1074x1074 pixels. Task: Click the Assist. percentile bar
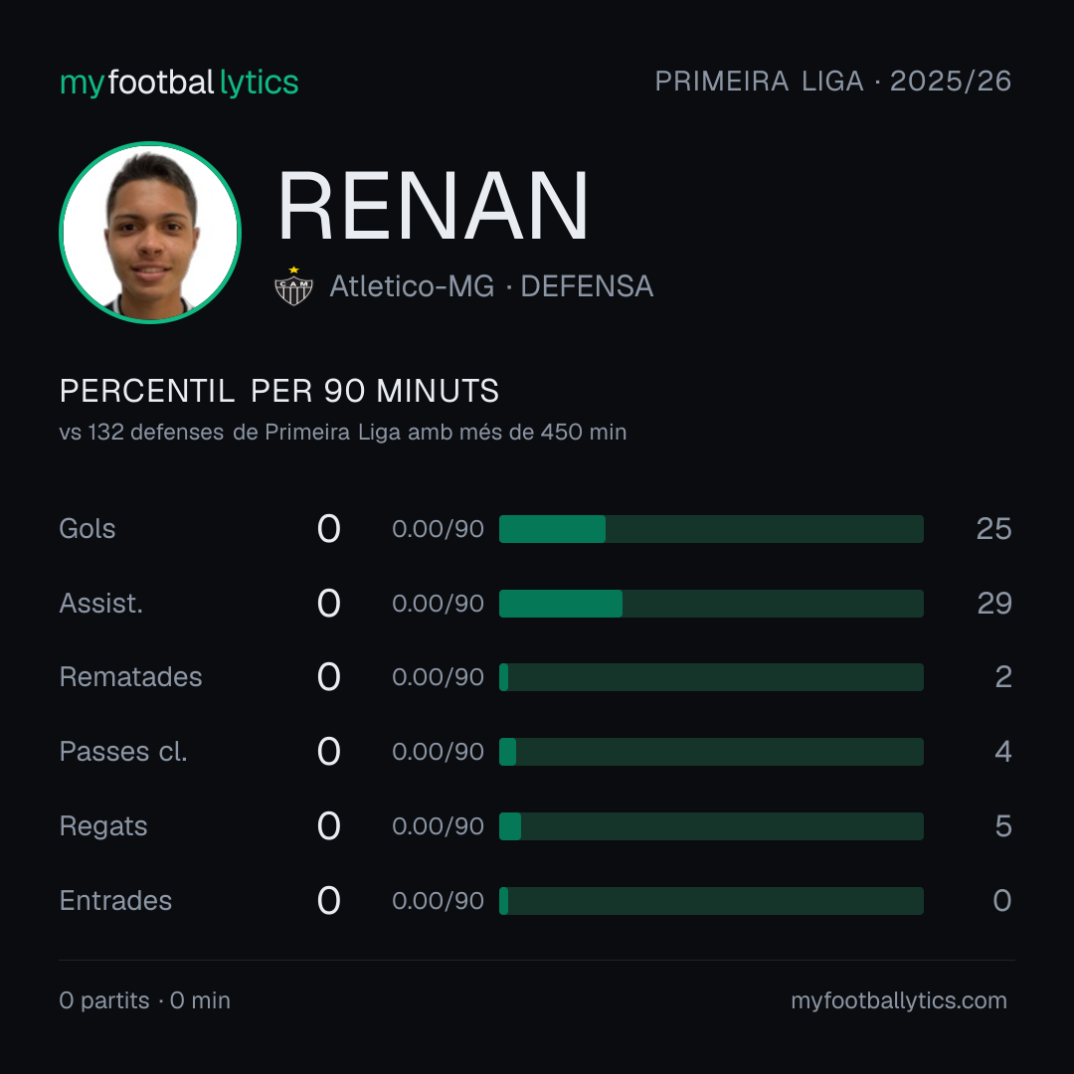pos(711,604)
